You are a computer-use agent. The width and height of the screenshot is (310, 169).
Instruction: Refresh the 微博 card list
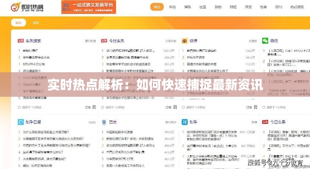pyautogui.click(x=183, y=107)
